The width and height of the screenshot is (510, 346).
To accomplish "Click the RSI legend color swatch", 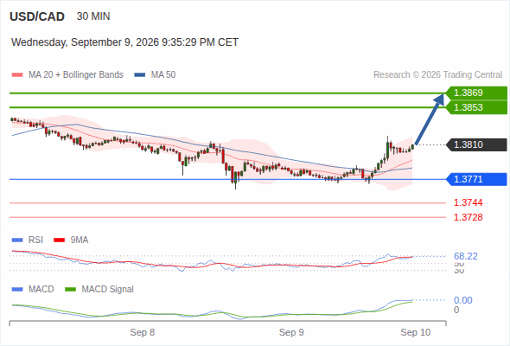I will point(17,240).
